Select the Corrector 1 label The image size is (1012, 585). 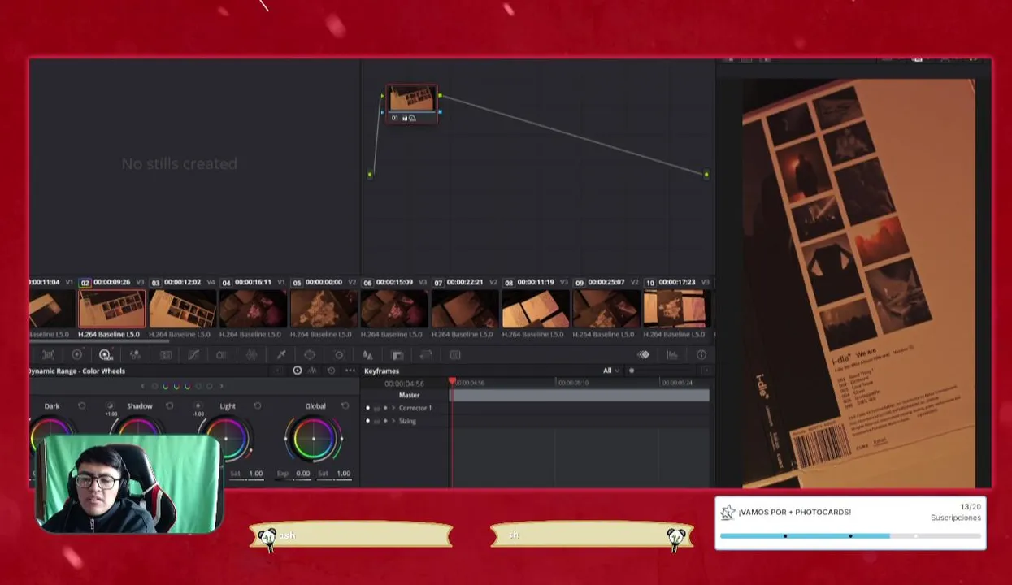point(415,408)
